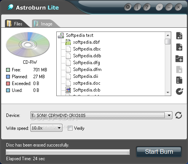Click the tray dropdown arrow button in title bar

(x=159, y=7)
